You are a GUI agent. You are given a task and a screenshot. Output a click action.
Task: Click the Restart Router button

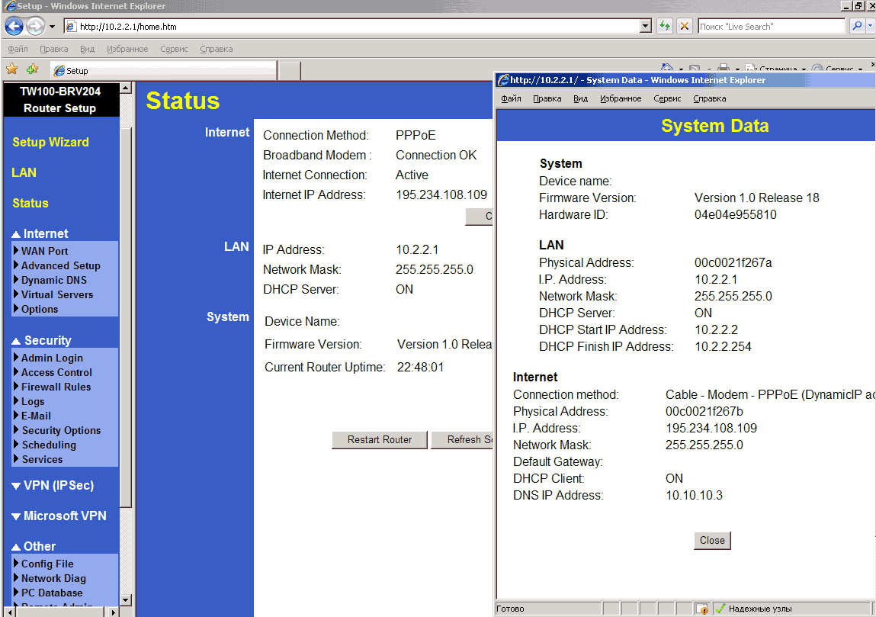point(380,440)
